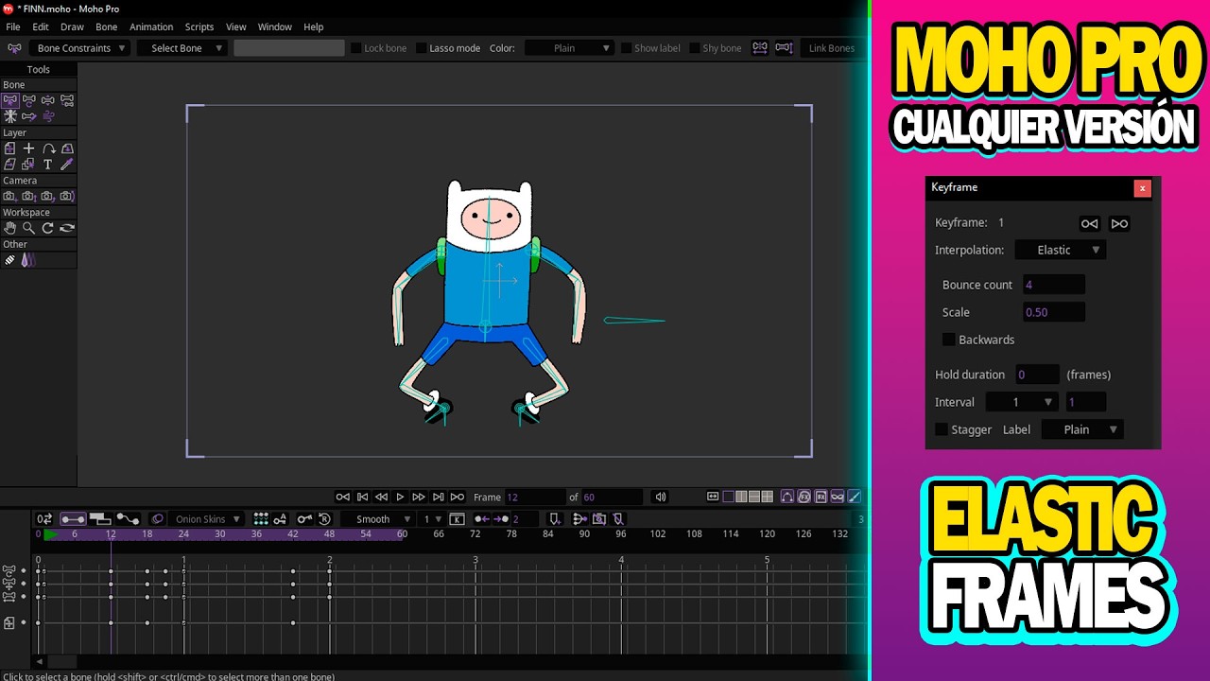Open the Channels timeline view
1210x681 pixels.
(x=73, y=518)
